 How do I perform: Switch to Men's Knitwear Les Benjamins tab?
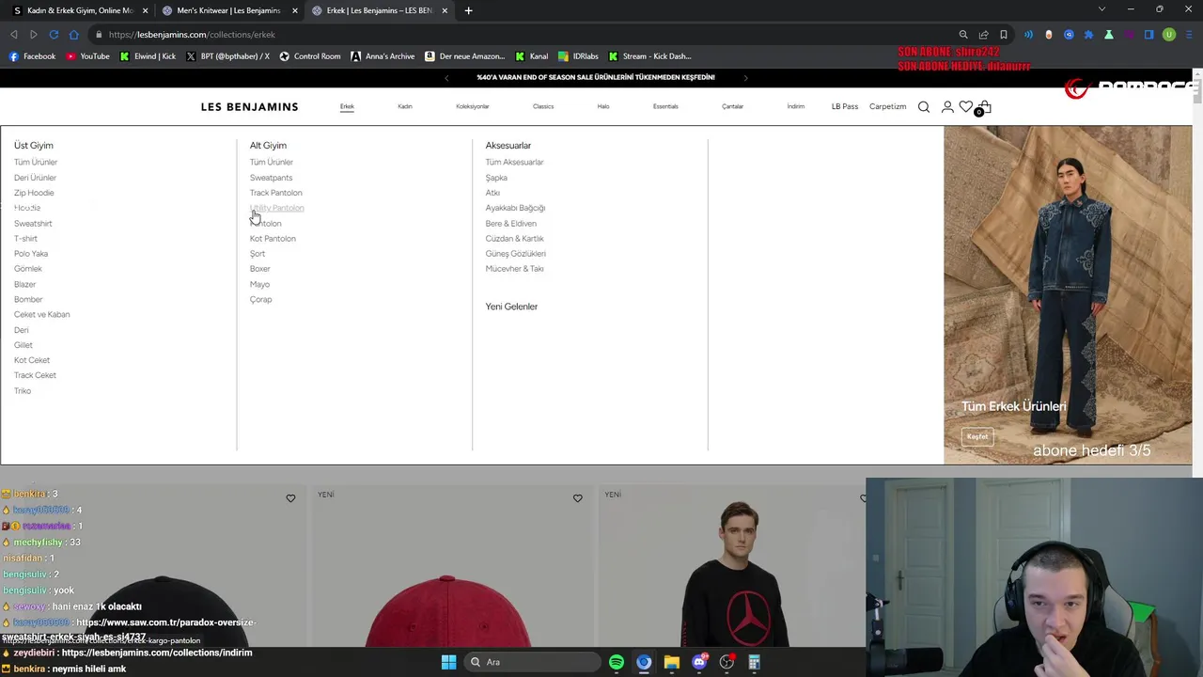coord(222,10)
